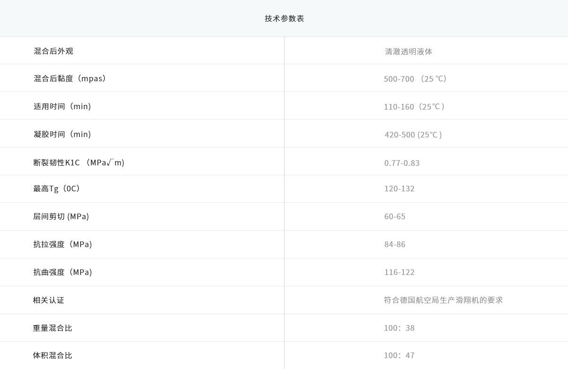Select the 适用时间（min) label
Image resolution: width=568 pixels, height=369 pixels.
point(62,106)
